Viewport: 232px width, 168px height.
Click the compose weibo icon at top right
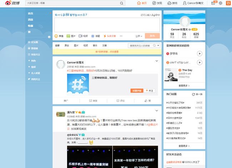click(227, 3)
